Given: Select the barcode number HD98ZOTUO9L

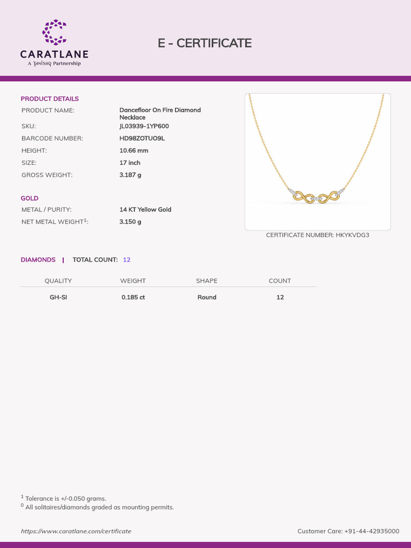Looking at the screenshot, I should click(142, 138).
